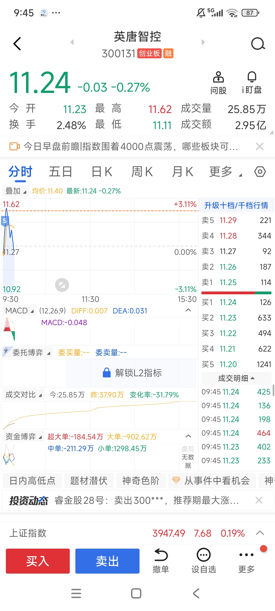Tap the 上证指数 3947.49 index value

(169, 533)
